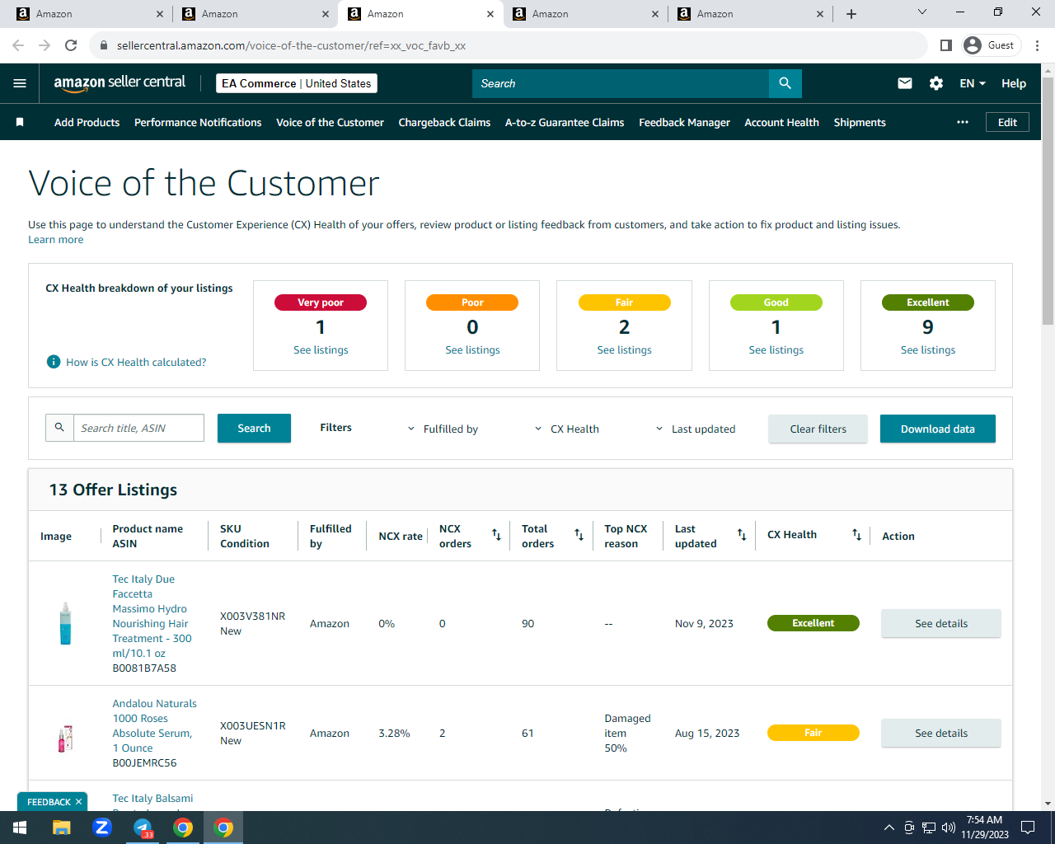The width and height of the screenshot is (1055, 844).
Task: Open Telegram from the taskbar
Action: pyautogui.click(x=143, y=828)
